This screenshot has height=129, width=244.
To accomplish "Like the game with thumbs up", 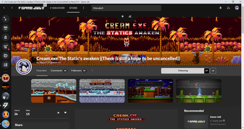I will coord(58,113).
